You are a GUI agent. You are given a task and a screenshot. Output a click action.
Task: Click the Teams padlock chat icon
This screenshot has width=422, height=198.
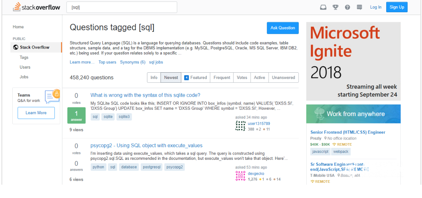click(52, 96)
